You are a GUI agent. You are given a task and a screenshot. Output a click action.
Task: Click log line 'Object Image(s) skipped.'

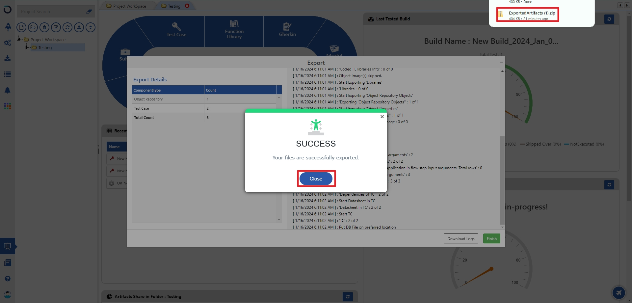pyautogui.click(x=337, y=76)
